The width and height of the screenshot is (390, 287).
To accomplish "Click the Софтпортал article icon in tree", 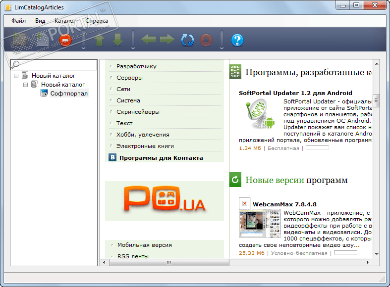I will [44, 93].
